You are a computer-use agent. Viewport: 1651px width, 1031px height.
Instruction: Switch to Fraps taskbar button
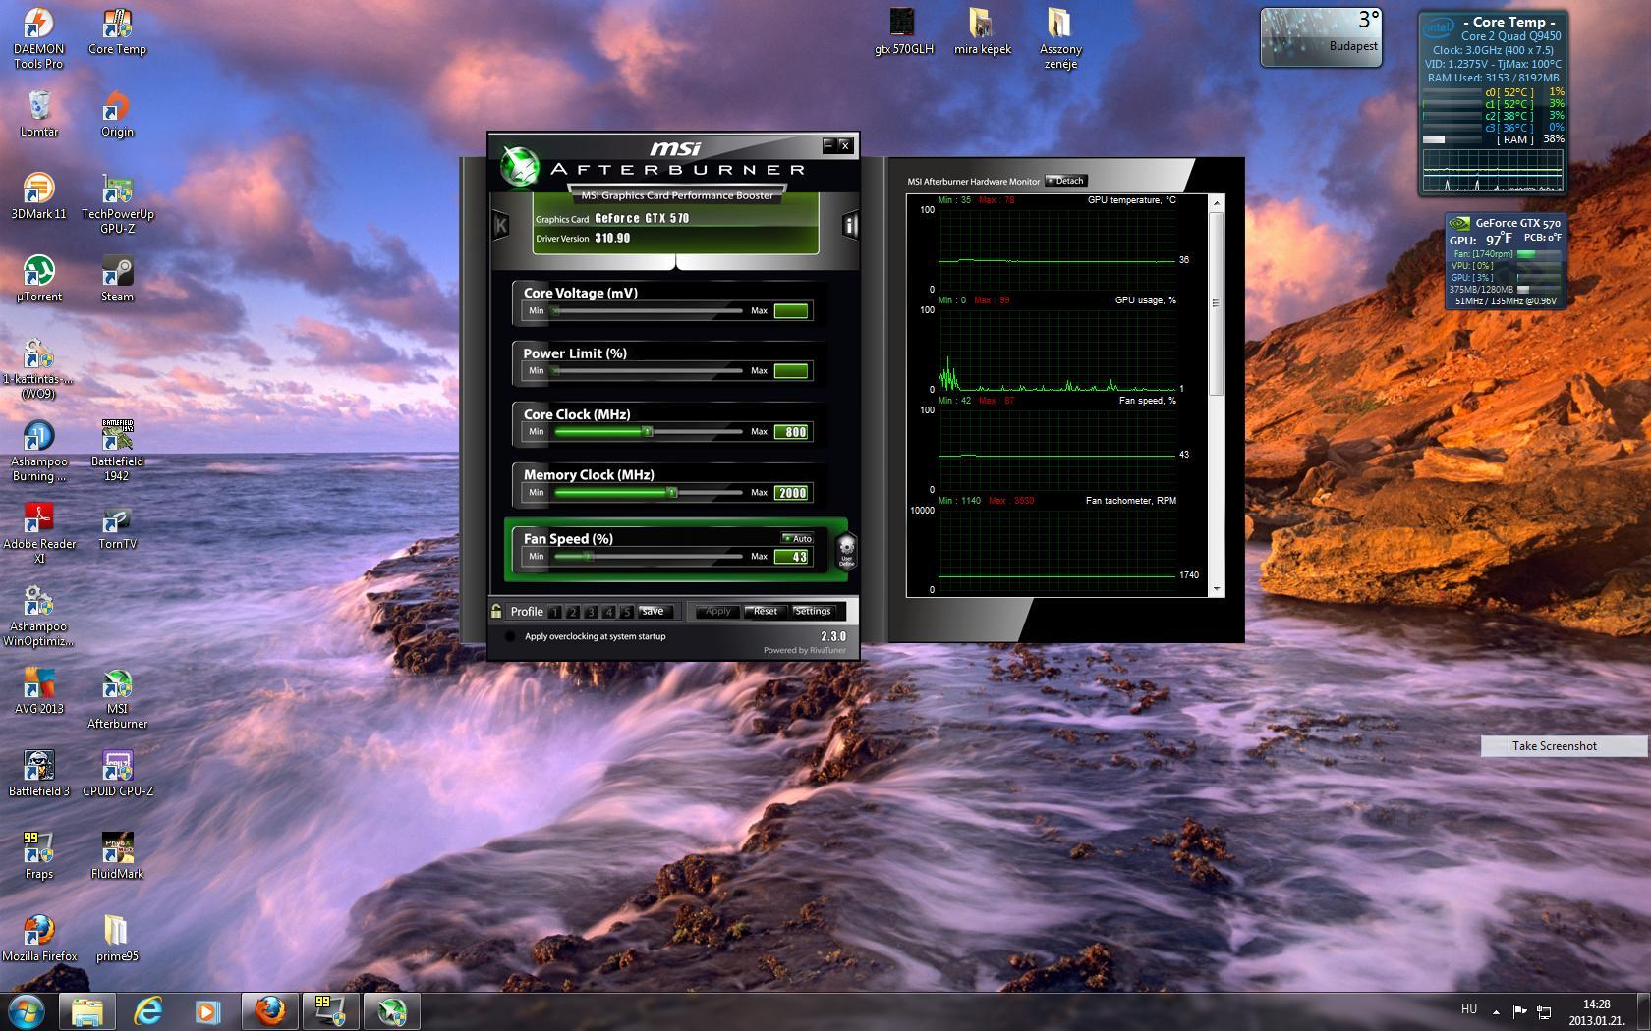[331, 1010]
